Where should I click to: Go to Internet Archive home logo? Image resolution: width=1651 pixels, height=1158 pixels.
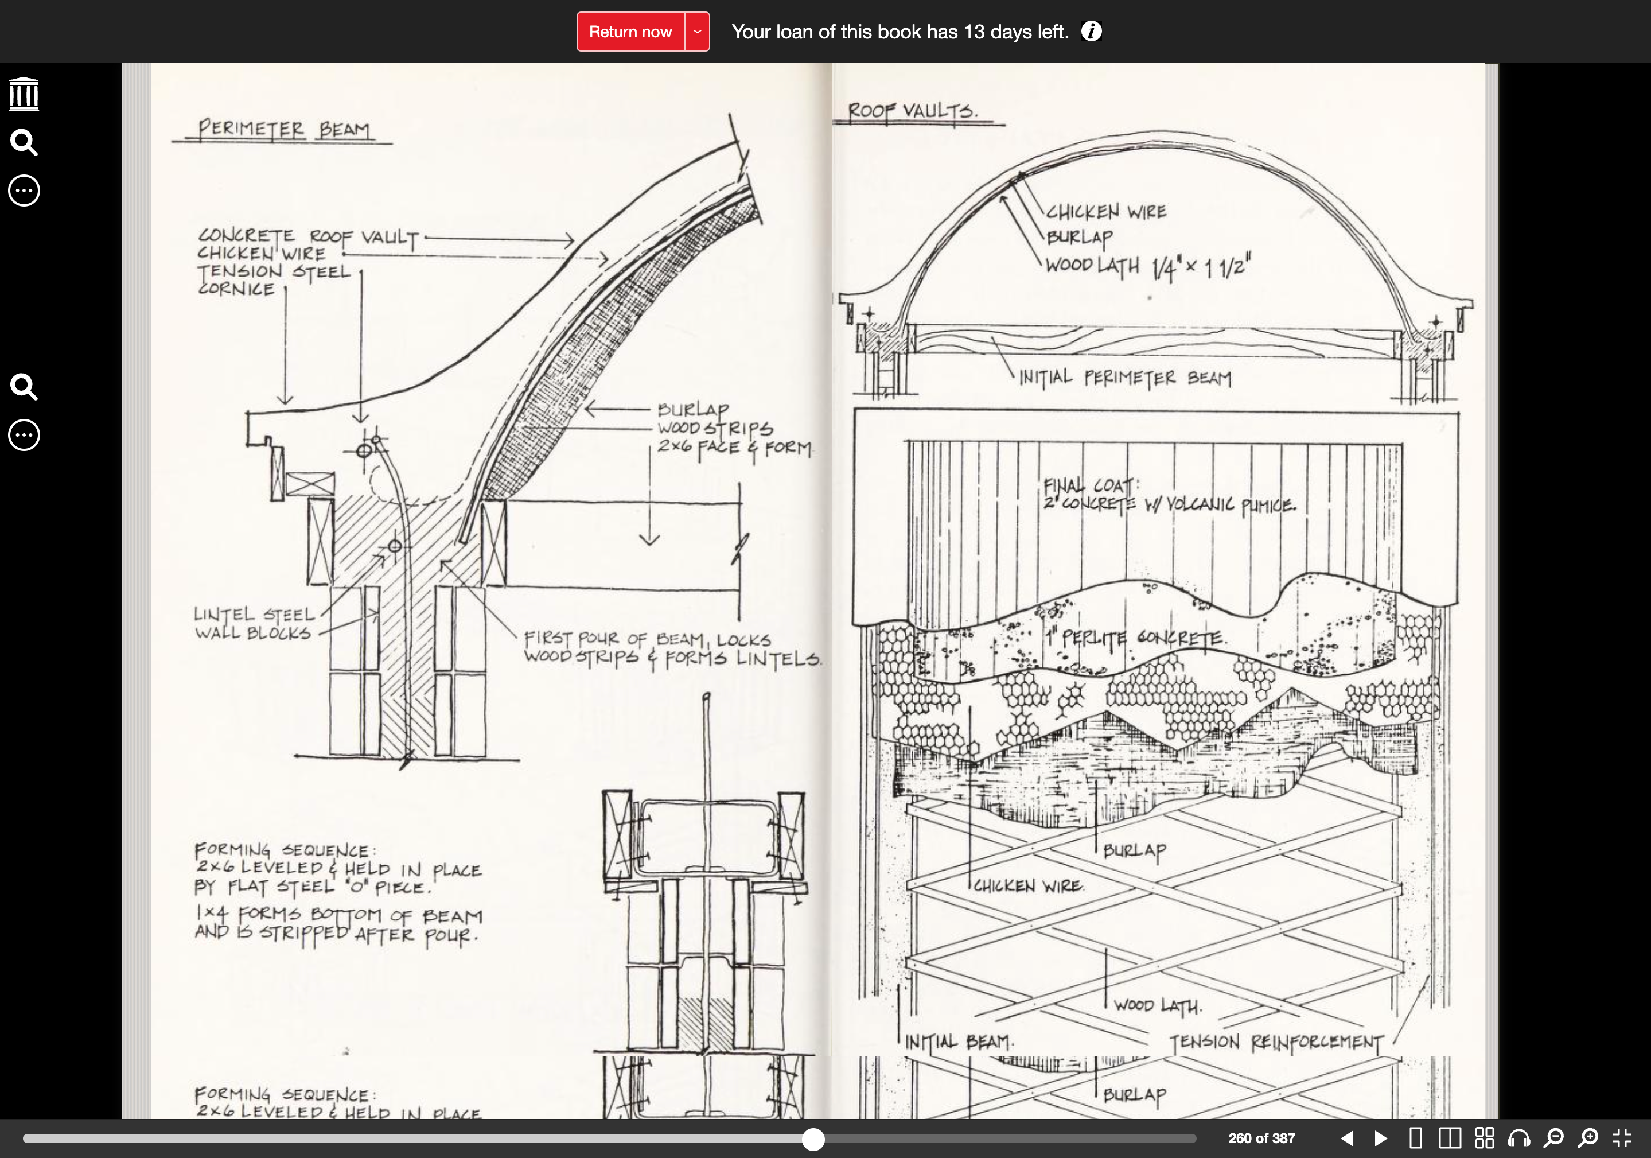pyautogui.click(x=24, y=94)
